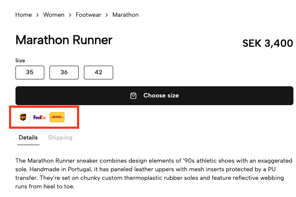The height and width of the screenshot is (197, 296).
Task: Click the product description paragraph
Action: tap(154, 173)
